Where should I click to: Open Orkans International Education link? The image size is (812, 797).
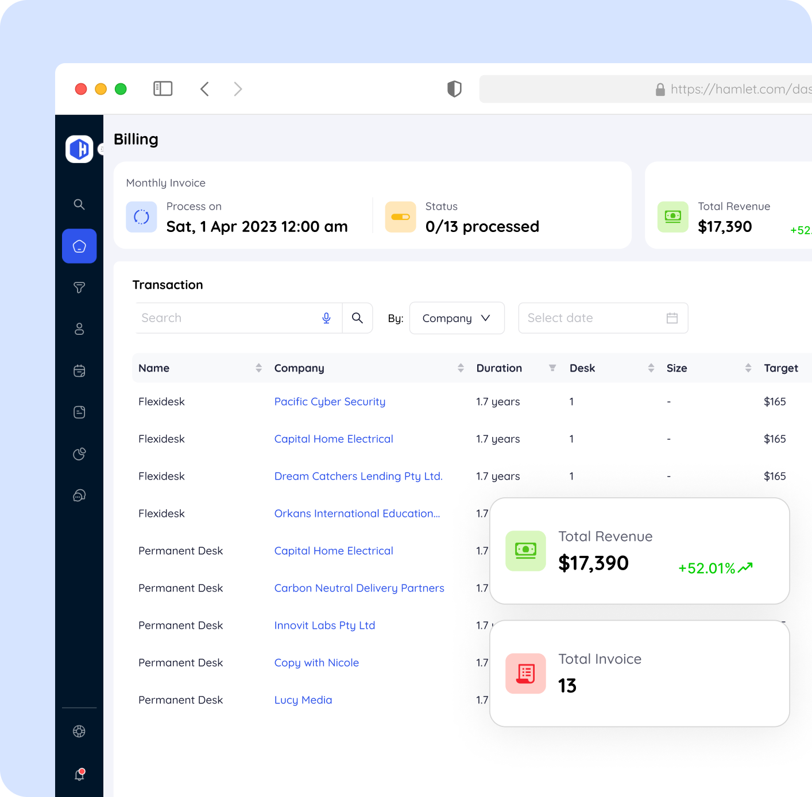coord(357,513)
